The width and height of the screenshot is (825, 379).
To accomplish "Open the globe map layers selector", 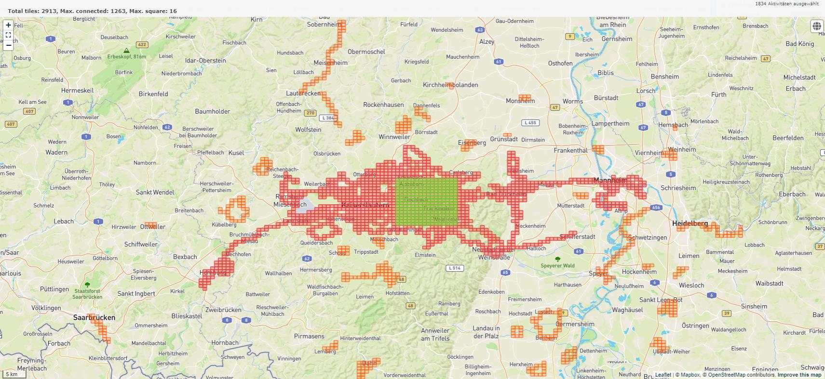I will (x=816, y=26).
